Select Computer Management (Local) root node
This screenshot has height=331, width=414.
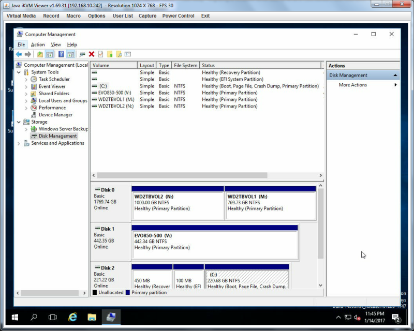(x=56, y=65)
